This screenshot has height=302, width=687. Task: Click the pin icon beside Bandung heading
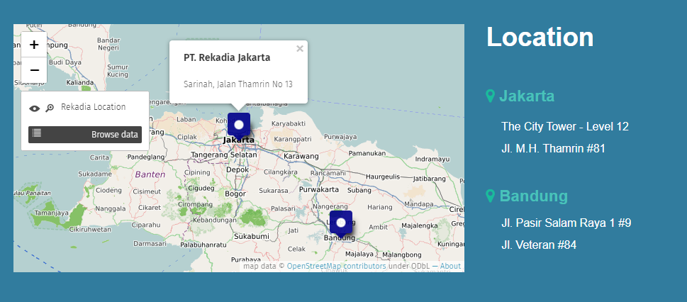[490, 196]
